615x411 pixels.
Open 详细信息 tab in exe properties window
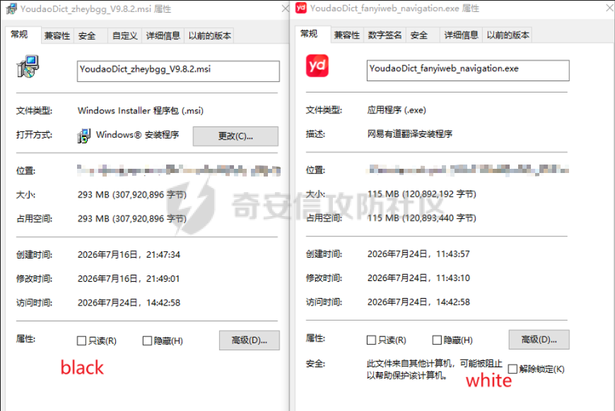461,35
